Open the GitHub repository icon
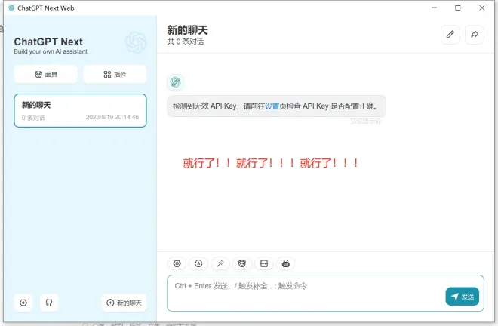The height and width of the screenshot is (326, 498). (x=49, y=303)
